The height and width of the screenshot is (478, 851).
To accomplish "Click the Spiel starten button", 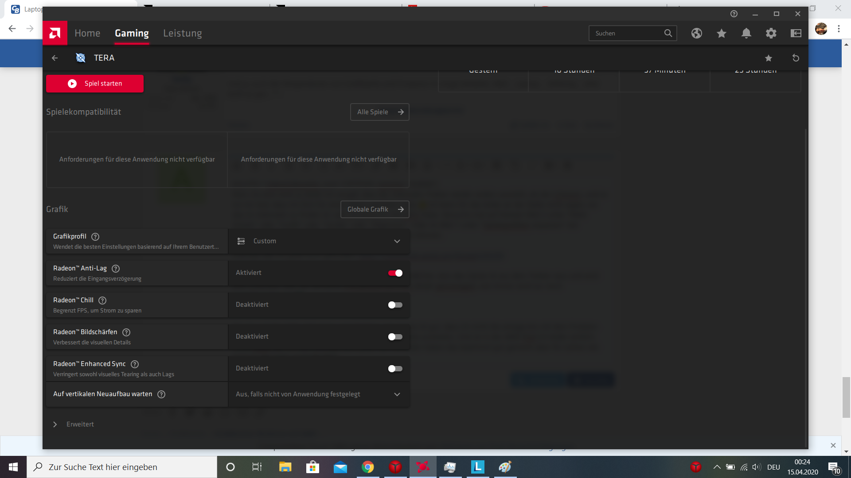I will pyautogui.click(x=95, y=84).
